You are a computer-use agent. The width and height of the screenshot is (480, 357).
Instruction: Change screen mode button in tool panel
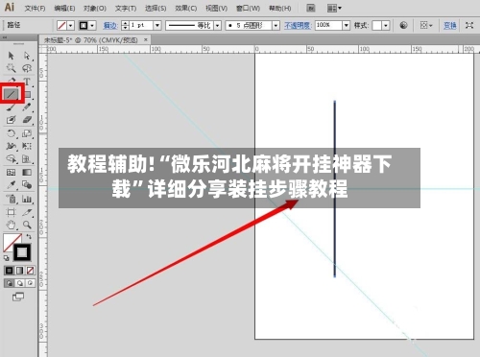[18, 297]
